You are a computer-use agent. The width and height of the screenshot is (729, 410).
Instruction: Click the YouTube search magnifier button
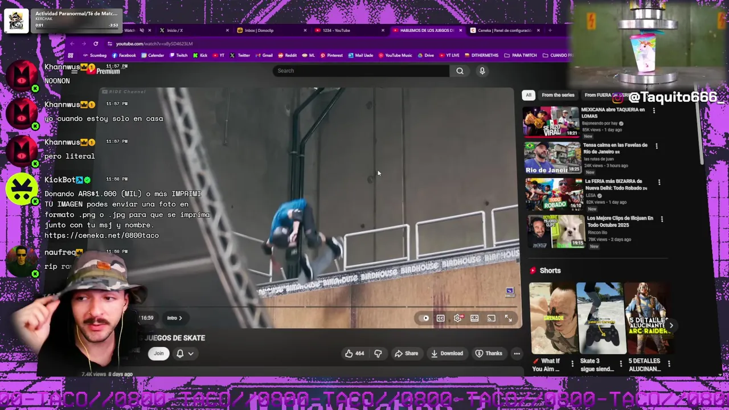pos(460,71)
